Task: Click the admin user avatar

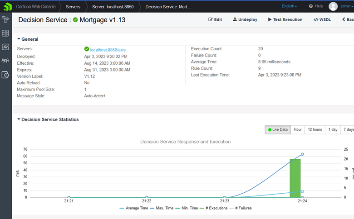Action: click(333, 6)
